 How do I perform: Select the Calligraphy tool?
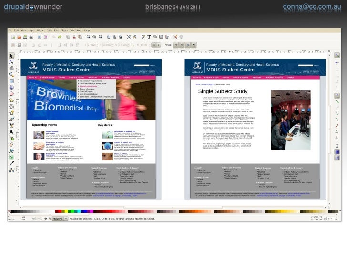(11, 125)
